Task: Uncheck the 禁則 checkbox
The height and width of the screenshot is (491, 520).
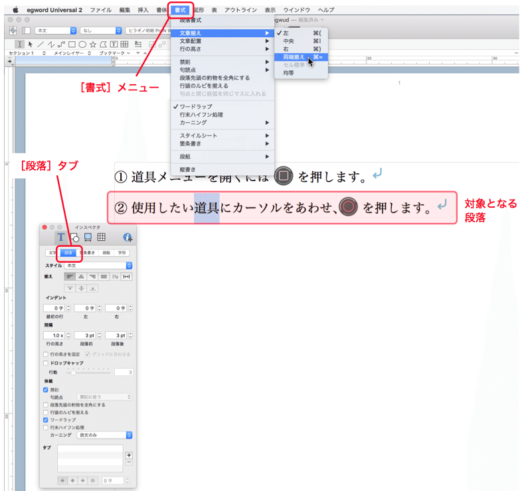Action: coord(46,390)
